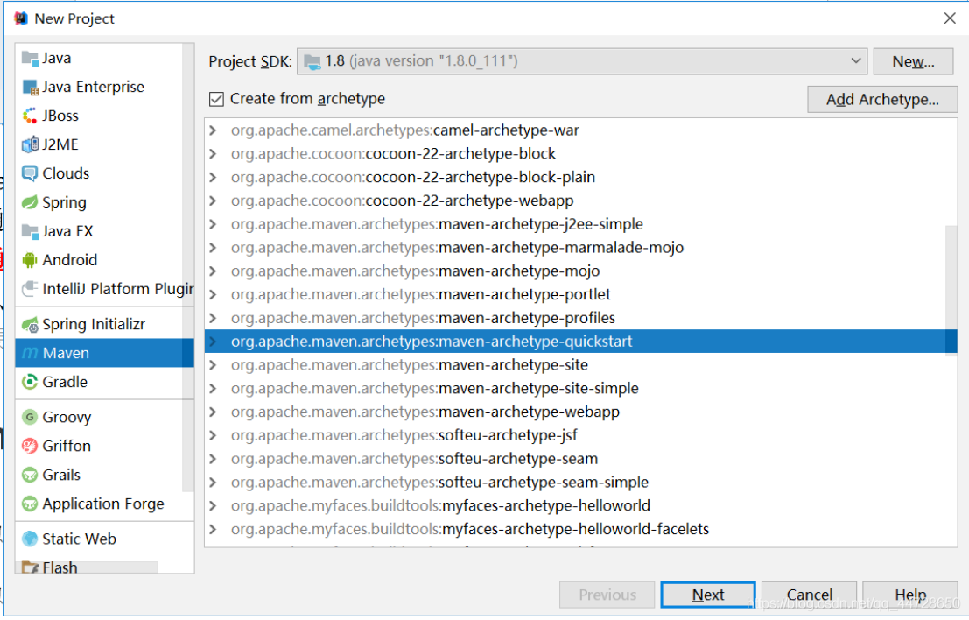Click the Gradle icon

tap(30, 382)
